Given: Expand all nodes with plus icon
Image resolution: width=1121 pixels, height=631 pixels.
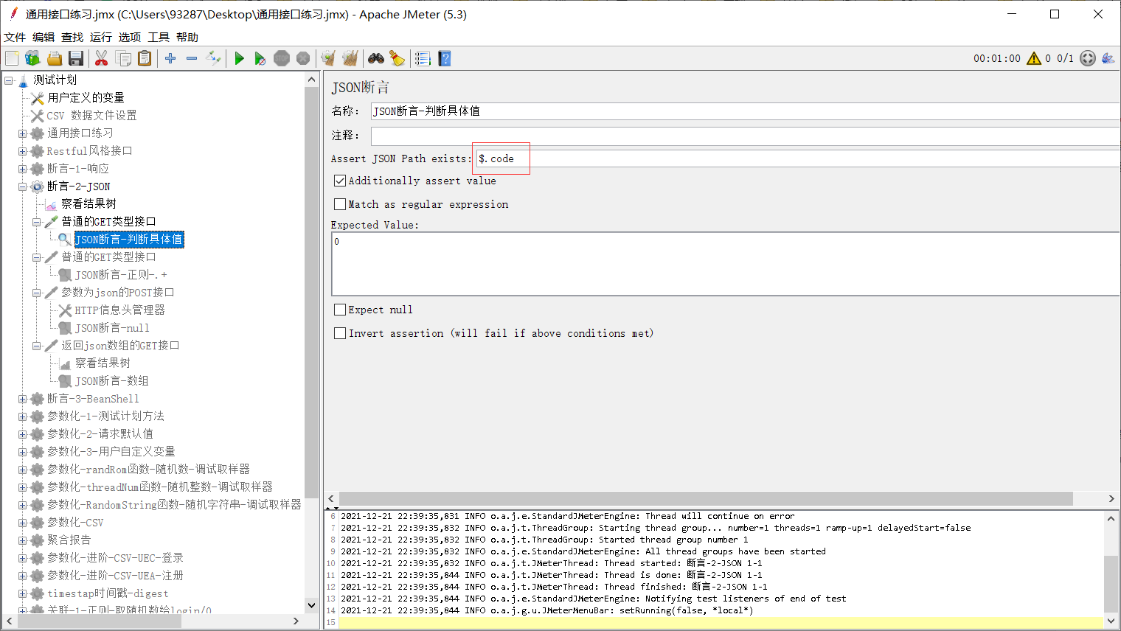Looking at the screenshot, I should (x=170, y=58).
